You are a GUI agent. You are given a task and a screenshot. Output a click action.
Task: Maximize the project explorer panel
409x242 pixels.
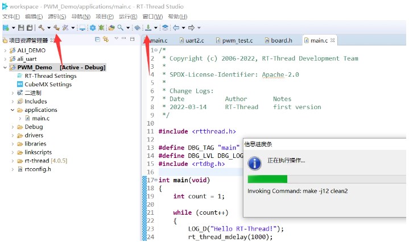tap(132, 39)
